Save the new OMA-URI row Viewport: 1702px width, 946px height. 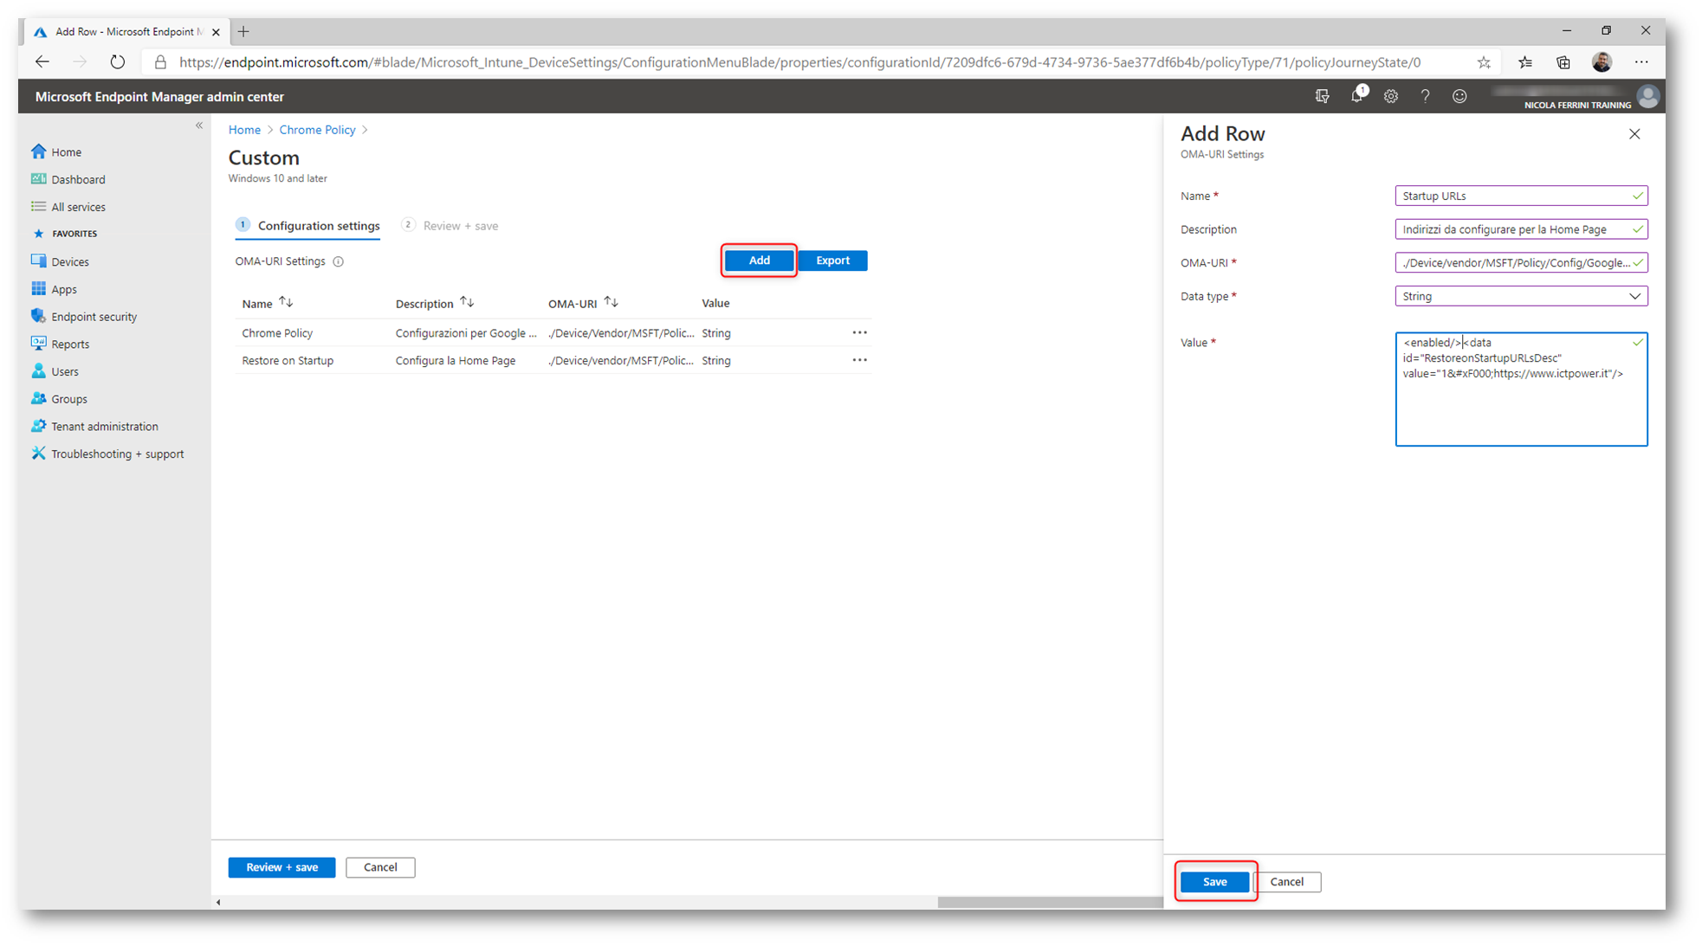click(1214, 882)
